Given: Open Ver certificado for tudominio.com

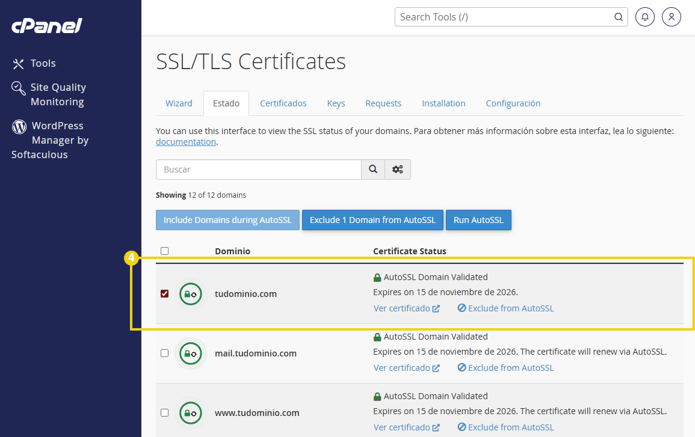Looking at the screenshot, I should pyautogui.click(x=406, y=308).
